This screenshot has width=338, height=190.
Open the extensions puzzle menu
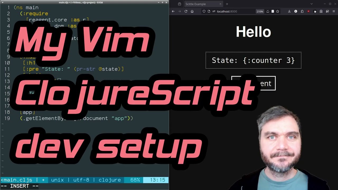(x=302, y=11)
